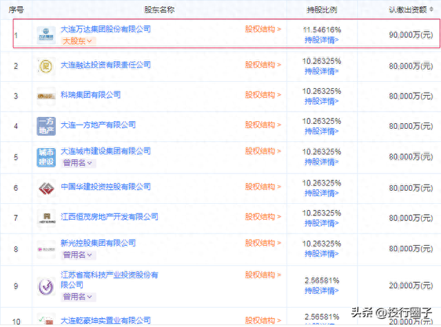Open 大连一方地产有限公司 link
441x327 pixels.
(x=98, y=125)
